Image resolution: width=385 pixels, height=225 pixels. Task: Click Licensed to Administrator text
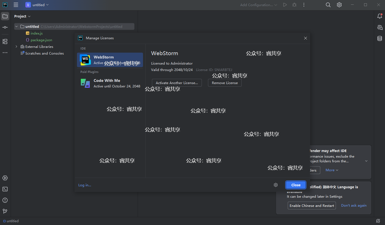click(172, 63)
